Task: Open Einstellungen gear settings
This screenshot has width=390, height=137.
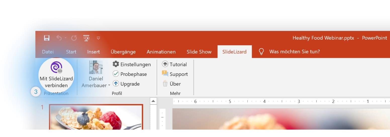Action: point(116,64)
